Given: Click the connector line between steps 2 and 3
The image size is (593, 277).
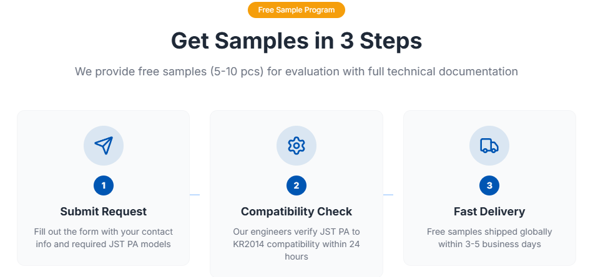Looking at the screenshot, I should click(388, 195).
